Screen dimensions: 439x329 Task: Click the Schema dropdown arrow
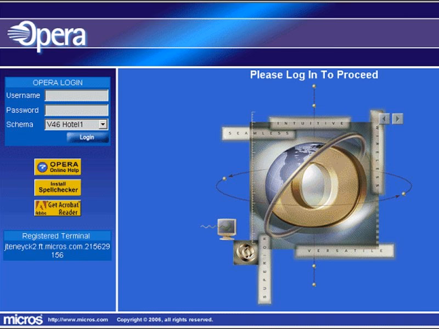tap(104, 124)
